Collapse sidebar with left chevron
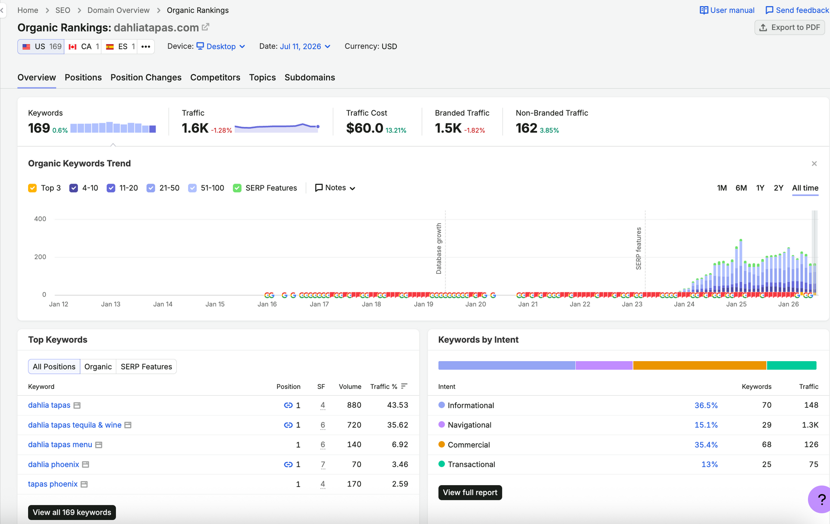This screenshot has width=830, height=524. [x=2, y=10]
